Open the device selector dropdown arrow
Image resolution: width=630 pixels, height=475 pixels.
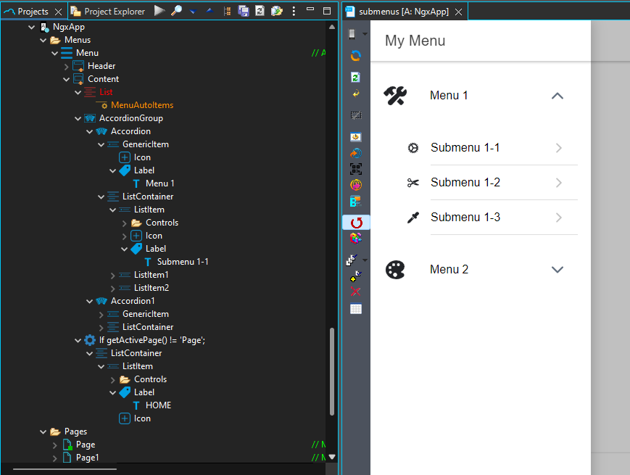coord(365,34)
